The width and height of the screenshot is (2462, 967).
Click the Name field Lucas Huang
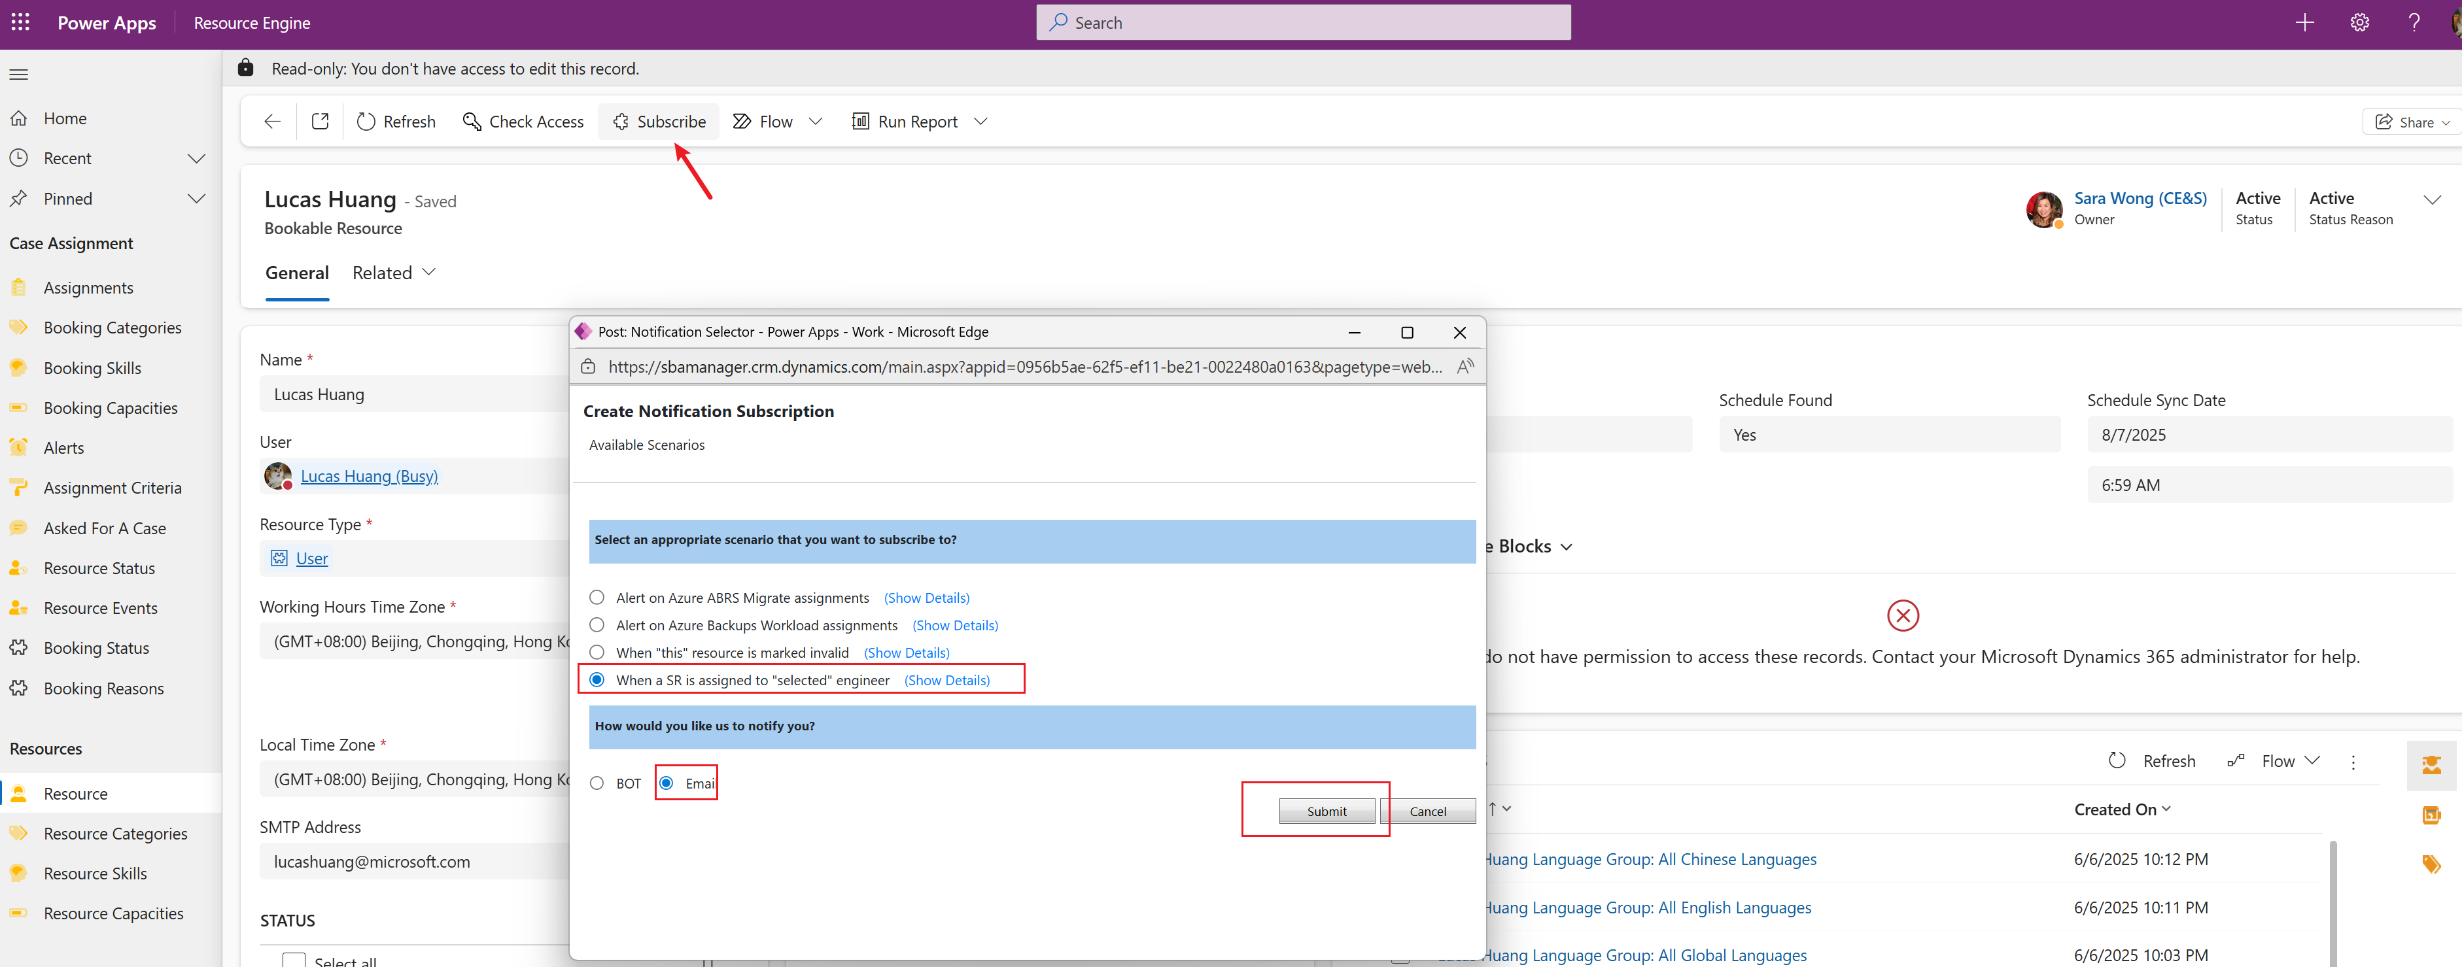click(414, 395)
